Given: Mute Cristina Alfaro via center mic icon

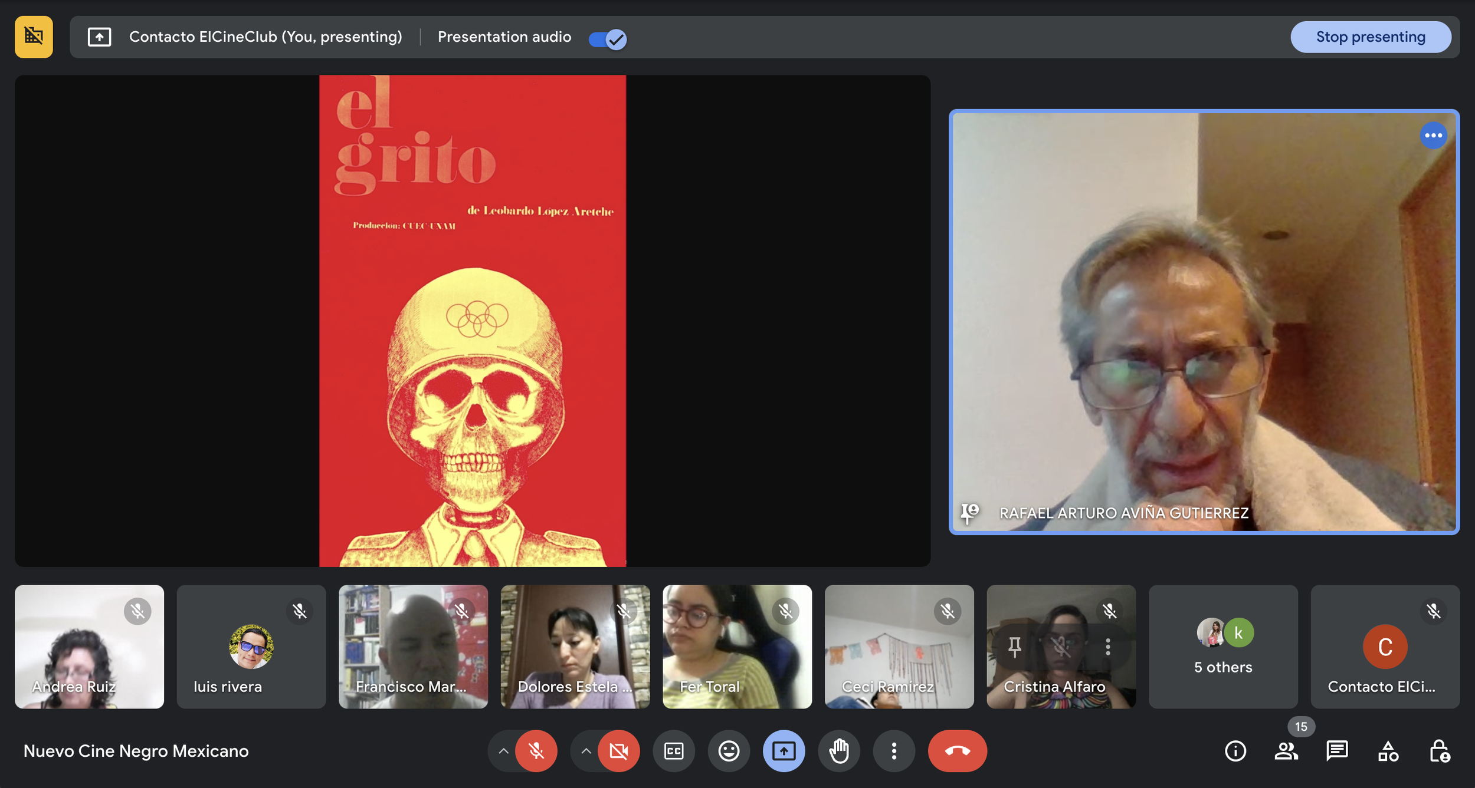Looking at the screenshot, I should click(x=1061, y=647).
